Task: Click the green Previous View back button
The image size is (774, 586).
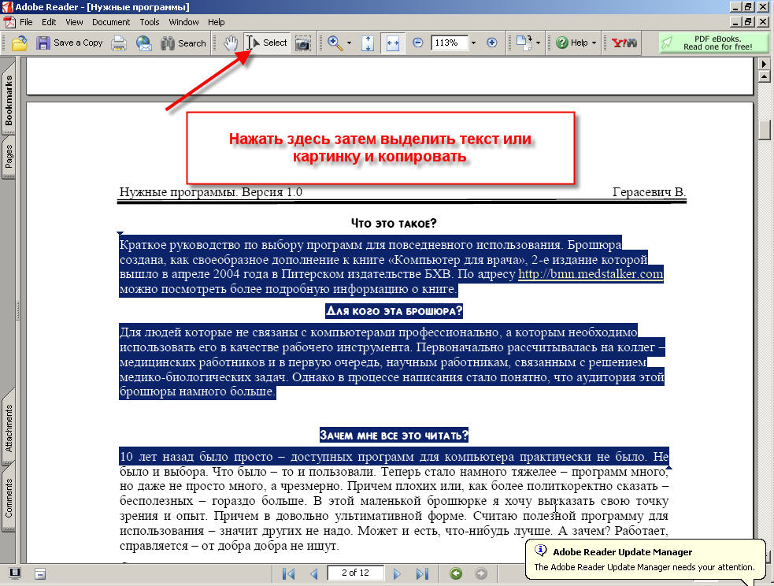Action: coord(456,573)
